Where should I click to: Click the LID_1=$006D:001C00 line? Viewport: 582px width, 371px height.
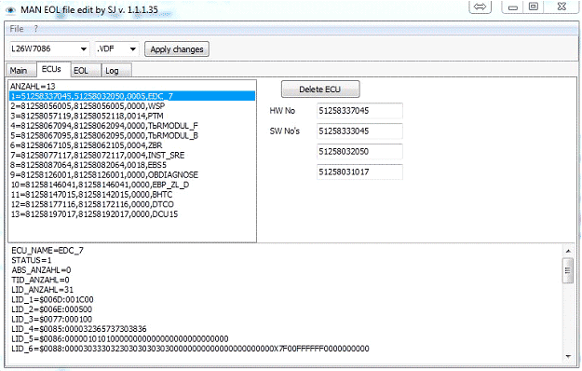[52, 299]
